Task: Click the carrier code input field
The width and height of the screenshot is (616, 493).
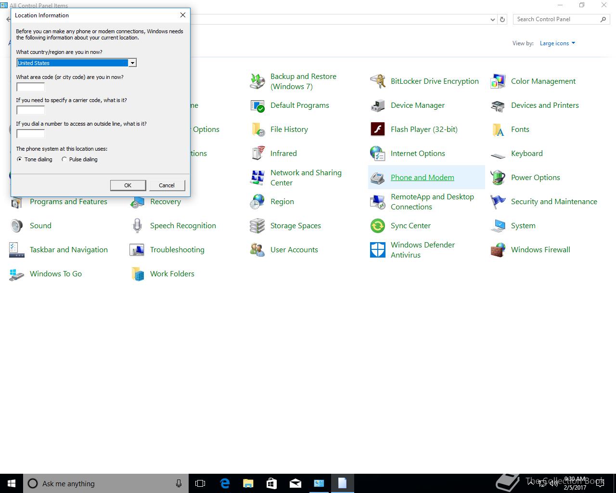Action: click(x=30, y=110)
